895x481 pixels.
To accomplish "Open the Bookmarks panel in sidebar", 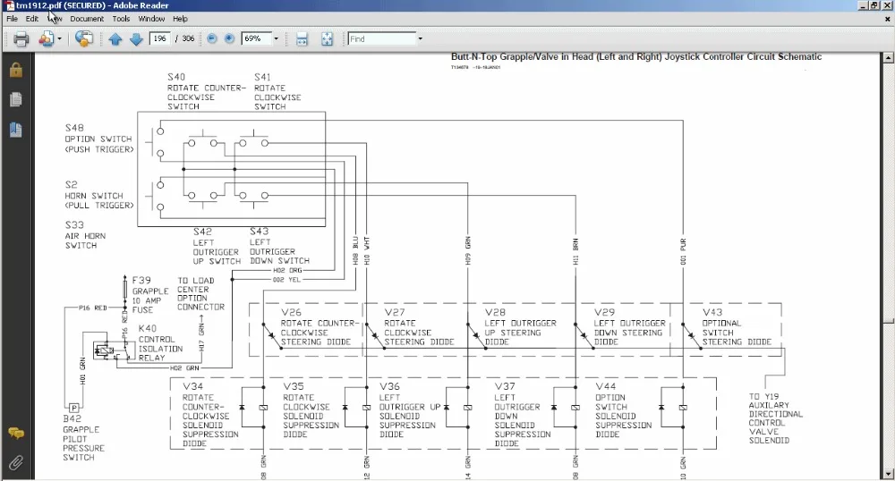I will pyautogui.click(x=15, y=131).
